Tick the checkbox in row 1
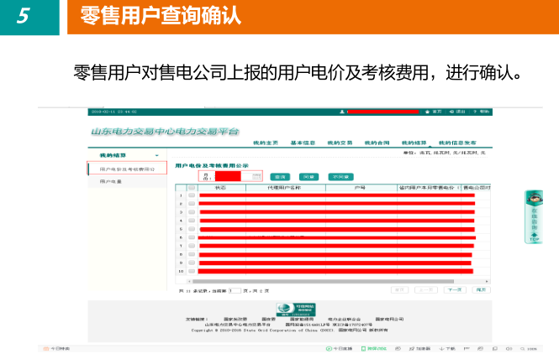The height and width of the screenshot is (364, 559). point(192,195)
